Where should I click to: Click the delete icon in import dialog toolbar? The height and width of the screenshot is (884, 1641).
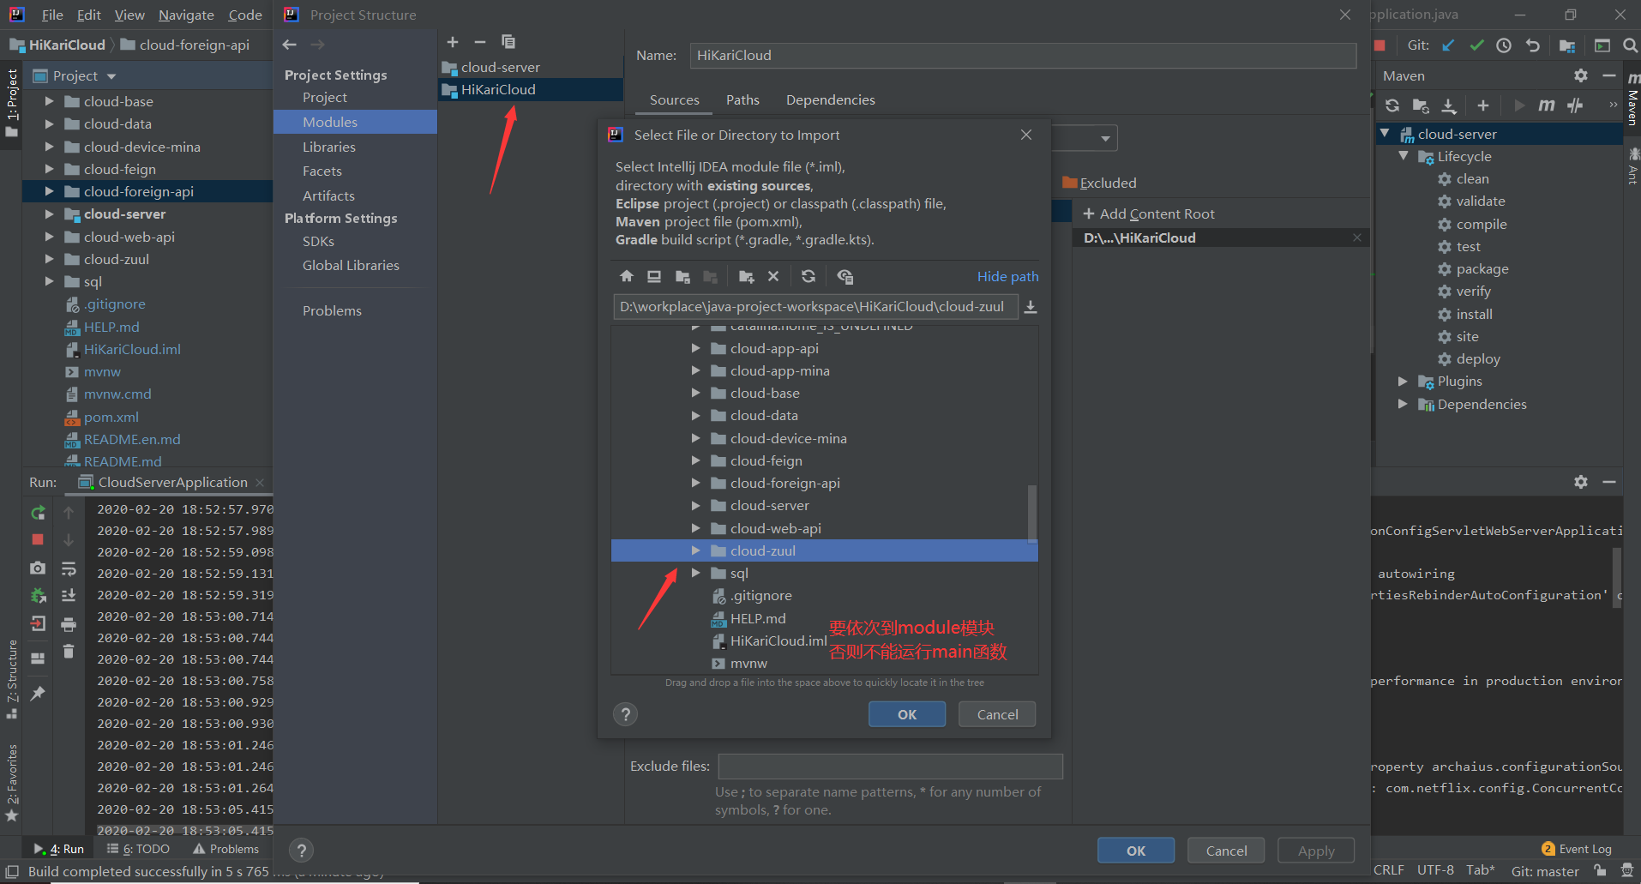(773, 276)
